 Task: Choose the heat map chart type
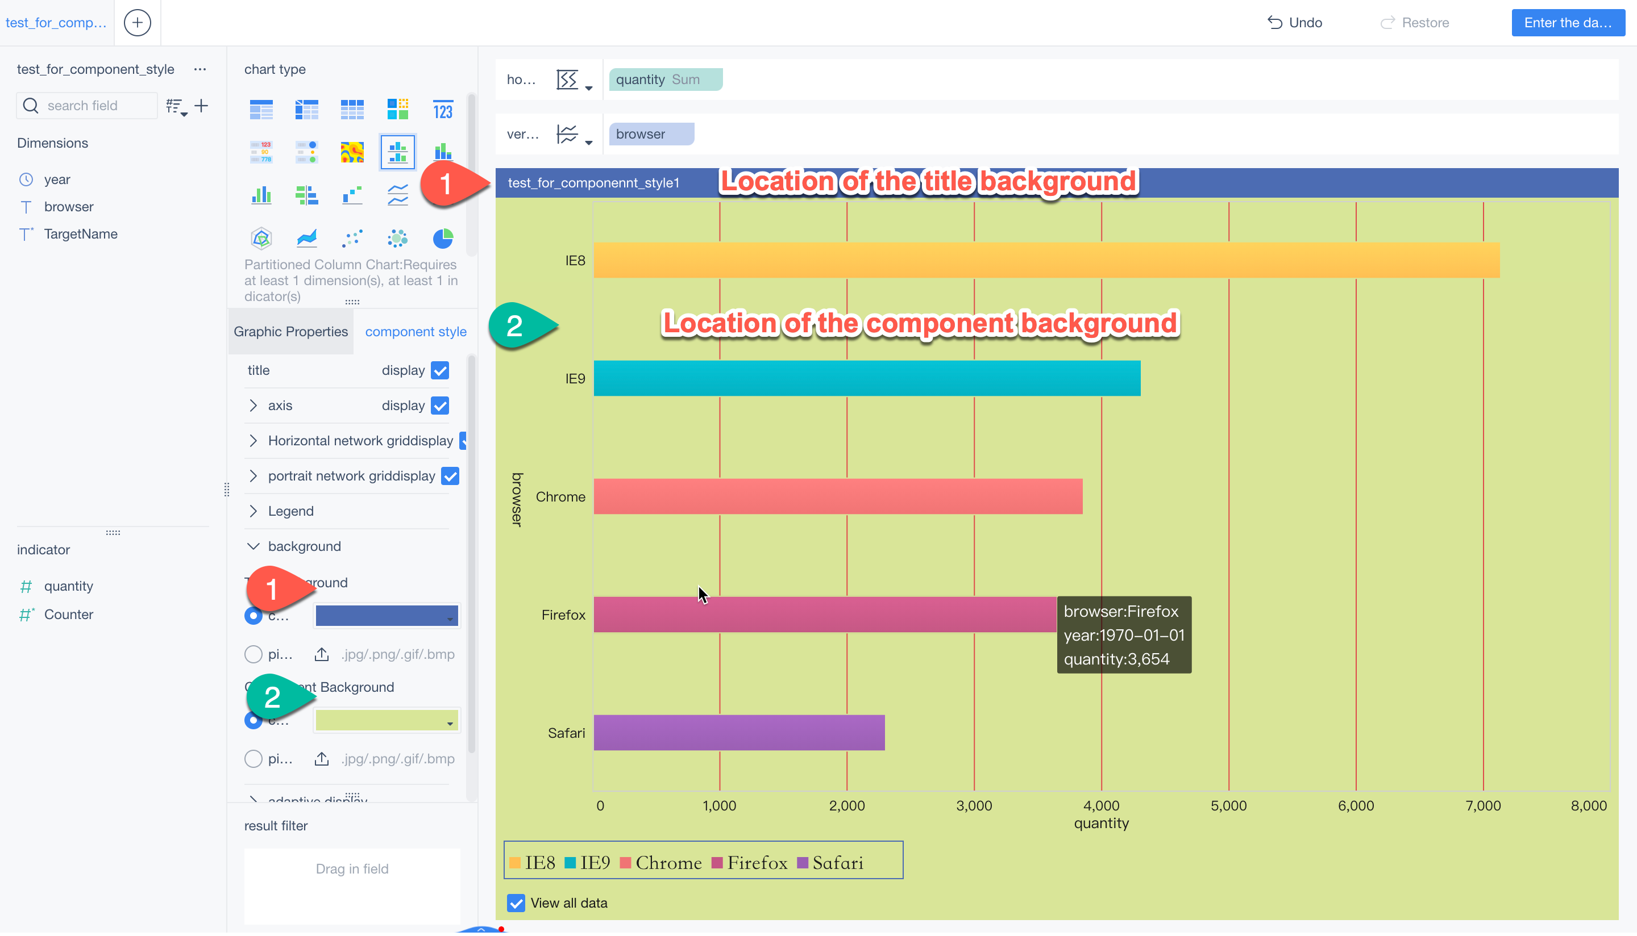(352, 152)
